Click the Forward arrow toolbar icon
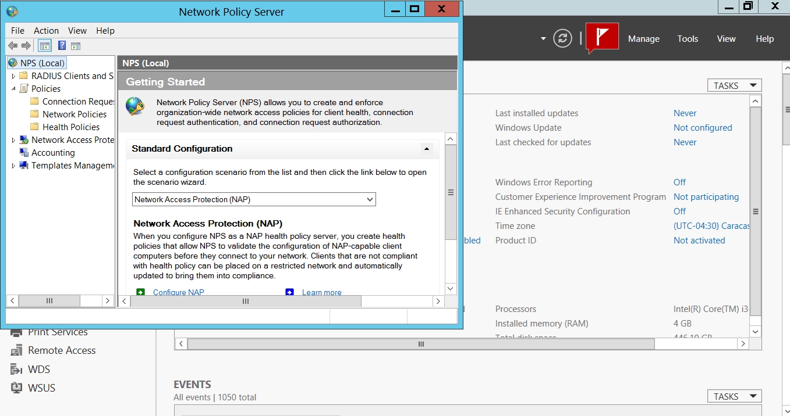 (x=26, y=46)
